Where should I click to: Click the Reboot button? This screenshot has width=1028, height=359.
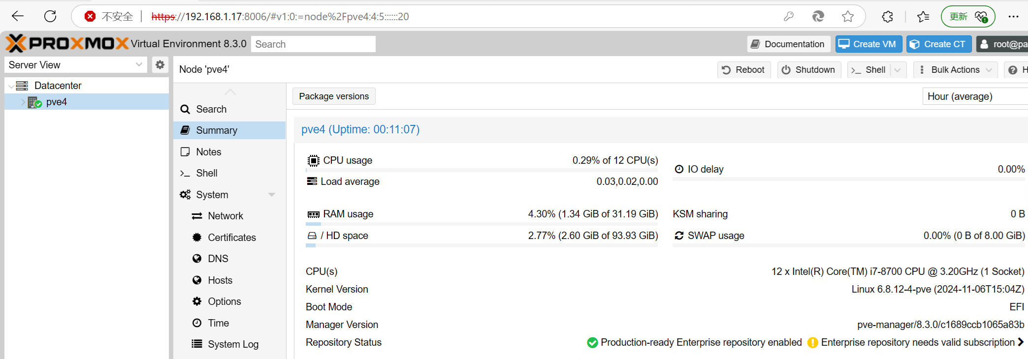click(x=743, y=70)
